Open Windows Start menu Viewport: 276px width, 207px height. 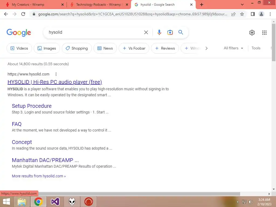coord(6,202)
